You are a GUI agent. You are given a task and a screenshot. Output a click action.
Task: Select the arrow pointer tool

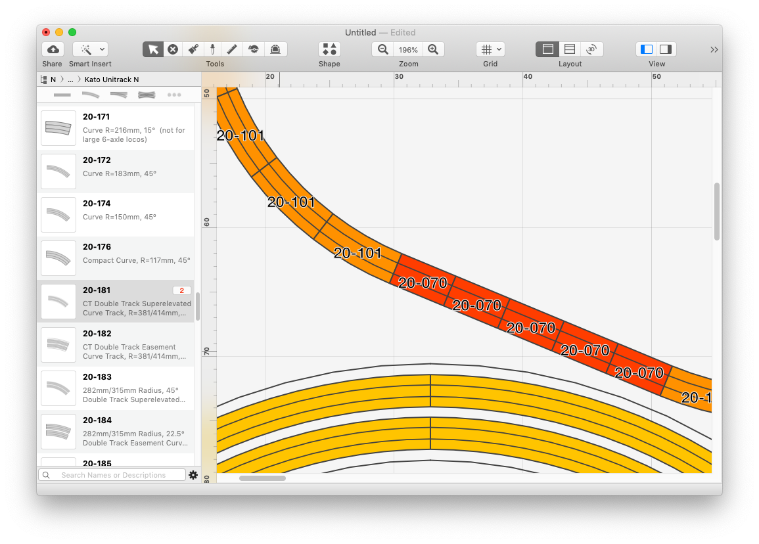[x=153, y=49]
